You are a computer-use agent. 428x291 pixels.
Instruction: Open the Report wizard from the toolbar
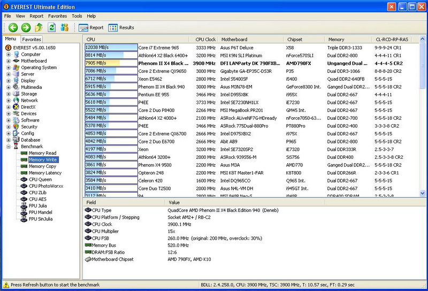91,28
